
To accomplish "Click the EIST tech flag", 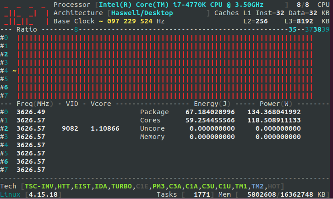I will click(82, 187).
